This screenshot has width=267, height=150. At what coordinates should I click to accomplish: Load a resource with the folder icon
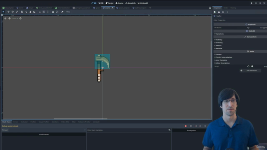click(219, 12)
